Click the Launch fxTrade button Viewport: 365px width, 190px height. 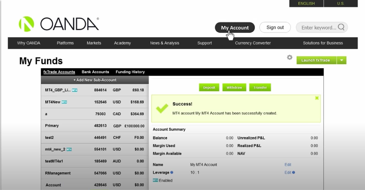click(317, 60)
